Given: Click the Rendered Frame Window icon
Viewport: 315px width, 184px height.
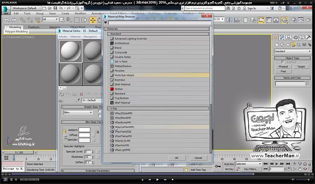Looking at the screenshot, I should coord(301,20).
